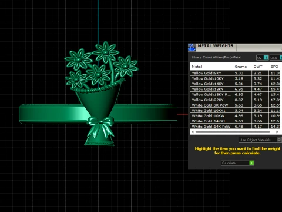Select the Yellow Gold:22KY row
The image size is (282, 212).
click(x=235, y=100)
